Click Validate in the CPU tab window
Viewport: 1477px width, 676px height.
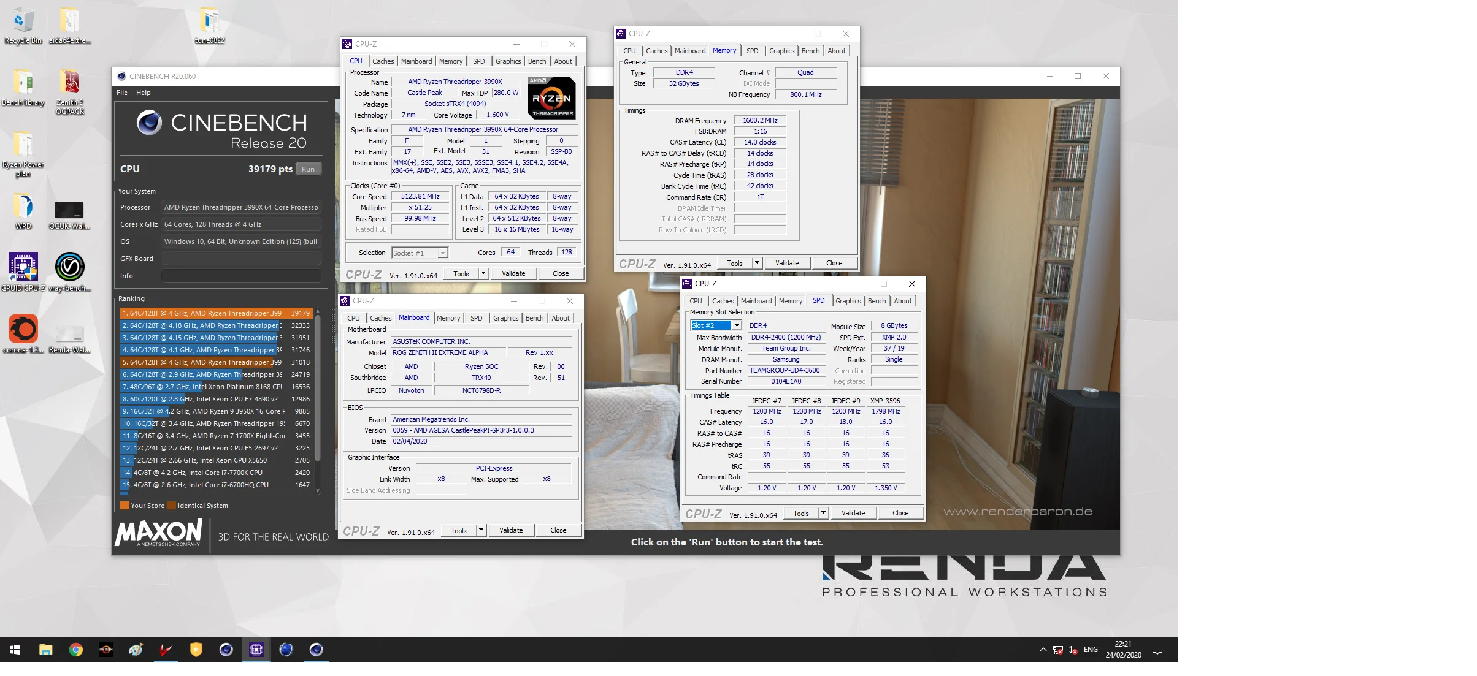[x=513, y=273]
